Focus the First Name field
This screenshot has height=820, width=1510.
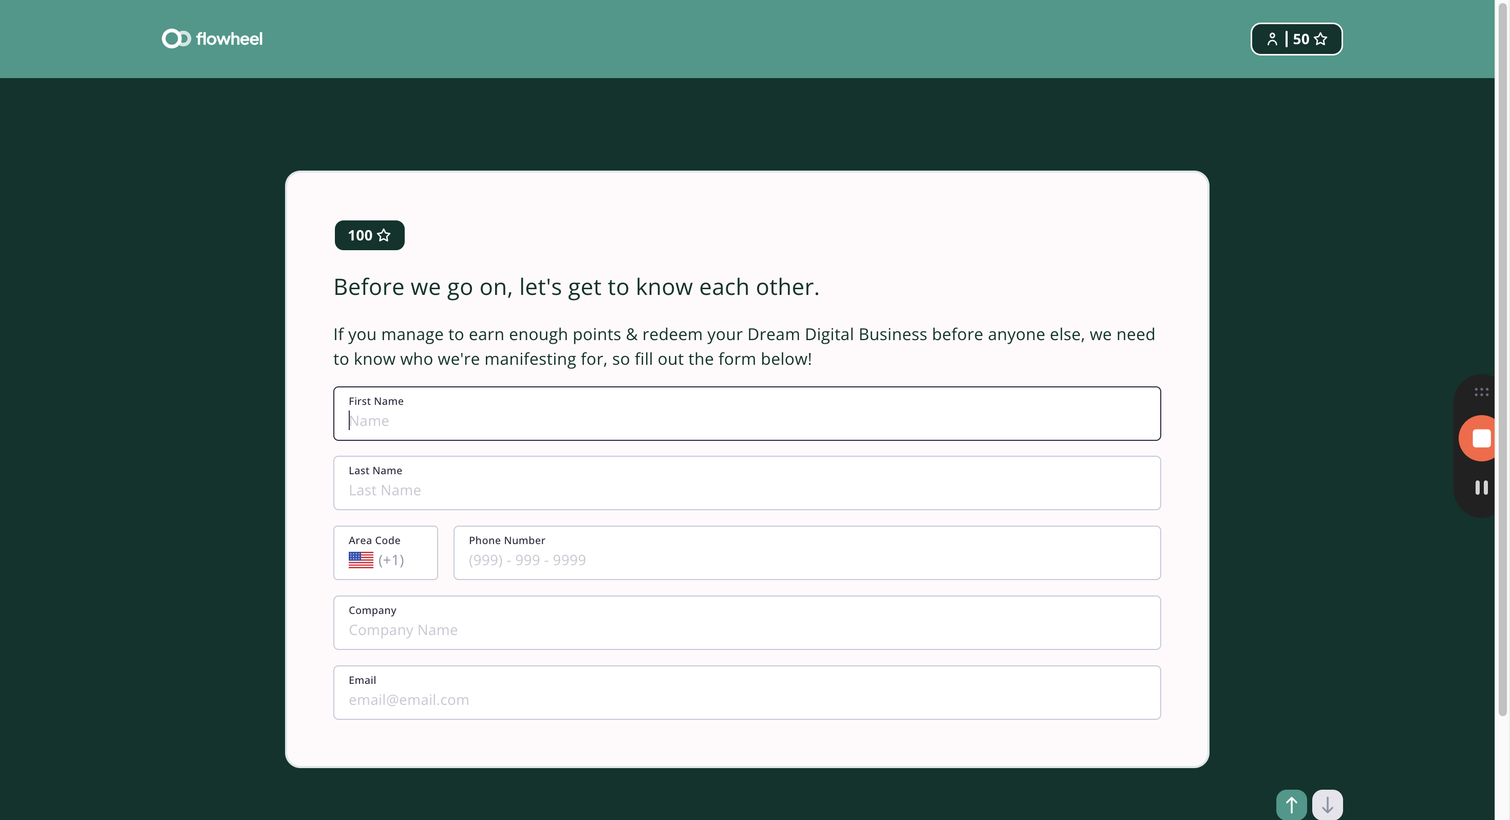coord(747,414)
